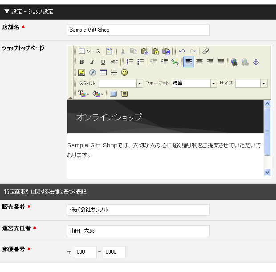Screen dimensions: 276x272
Task: Insert a horizontal line
Action: (x=114, y=73)
